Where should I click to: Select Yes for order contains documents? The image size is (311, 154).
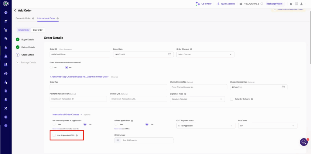pos(51,67)
